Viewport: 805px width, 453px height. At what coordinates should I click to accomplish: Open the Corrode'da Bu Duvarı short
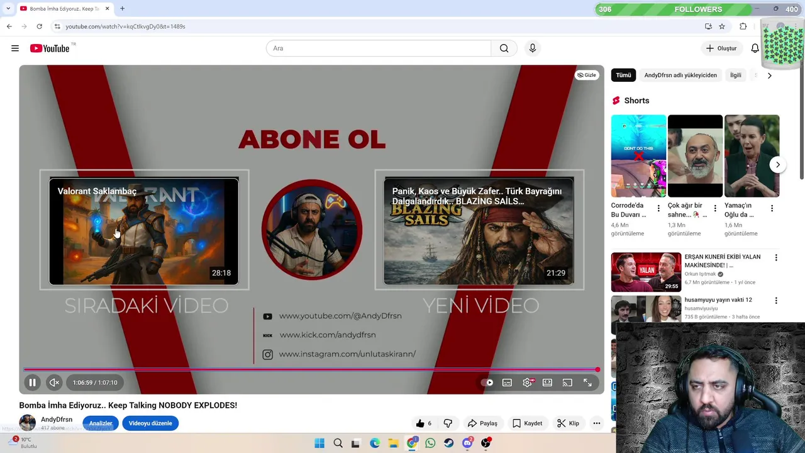click(638, 156)
